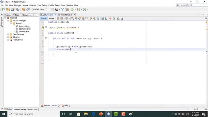Select Student.java in project tree
Screen dimensions: 208x117
pyautogui.click(x=24, y=32)
